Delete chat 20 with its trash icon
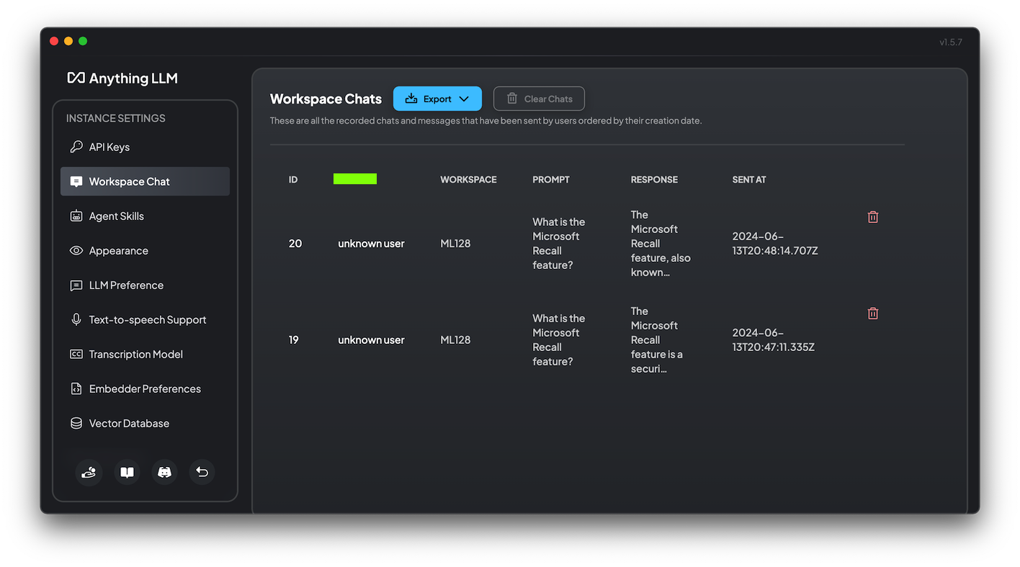This screenshot has height=567, width=1020. [872, 217]
